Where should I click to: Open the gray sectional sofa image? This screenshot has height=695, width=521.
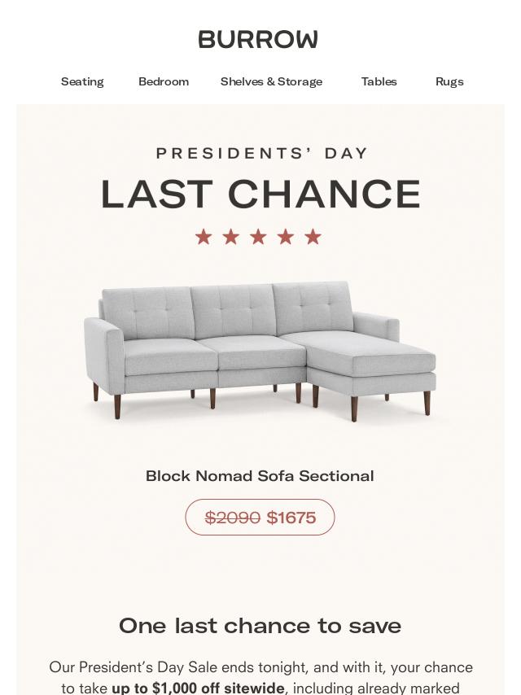point(260,350)
